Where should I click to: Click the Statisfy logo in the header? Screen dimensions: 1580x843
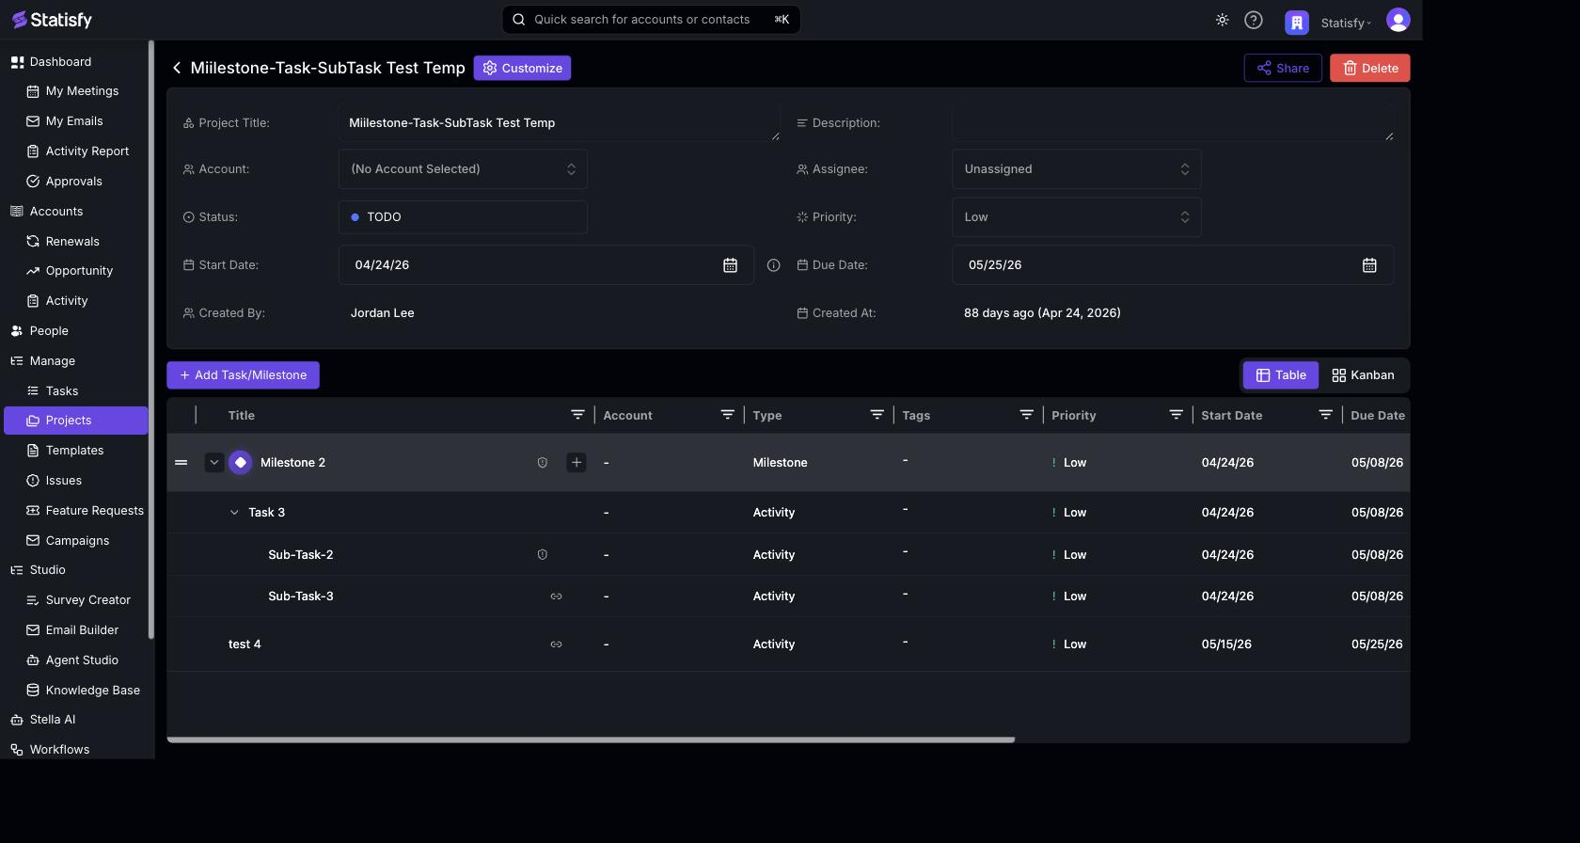pos(52,20)
